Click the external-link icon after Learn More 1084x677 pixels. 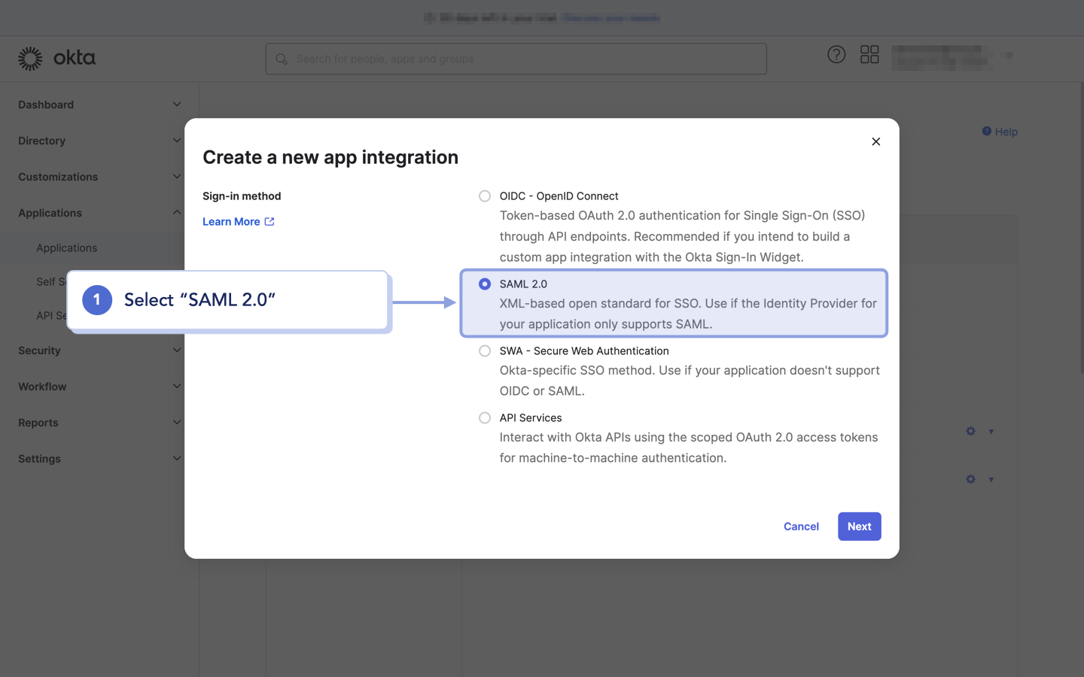click(x=269, y=221)
